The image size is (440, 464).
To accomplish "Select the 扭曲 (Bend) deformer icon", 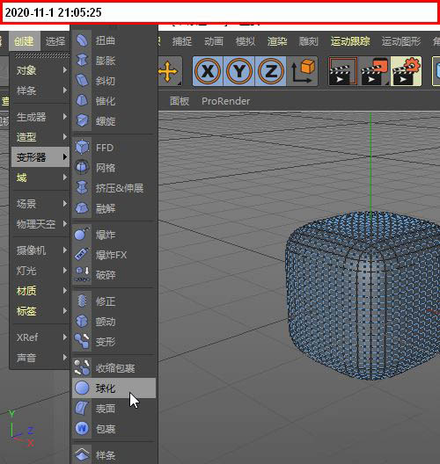I will point(82,40).
